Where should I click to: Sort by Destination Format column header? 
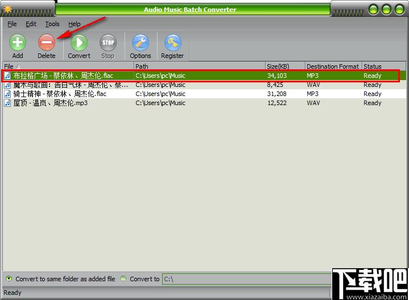(x=333, y=66)
